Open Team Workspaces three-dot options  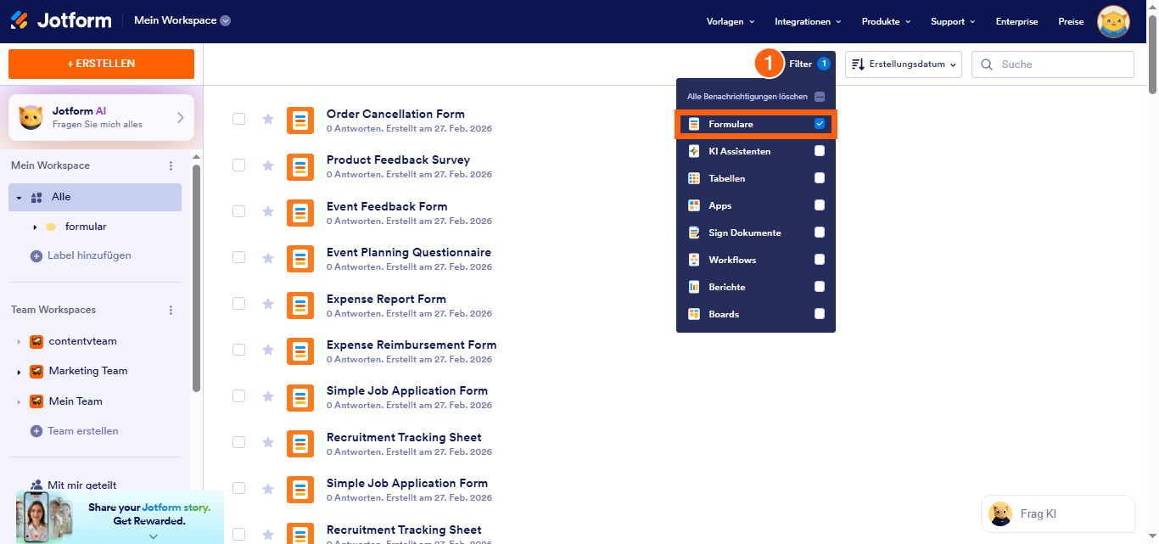[x=171, y=310]
